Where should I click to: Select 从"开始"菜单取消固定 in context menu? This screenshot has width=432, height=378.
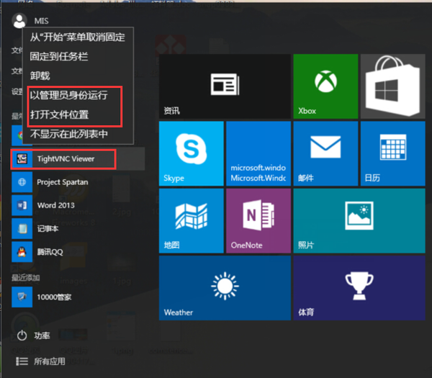point(78,37)
